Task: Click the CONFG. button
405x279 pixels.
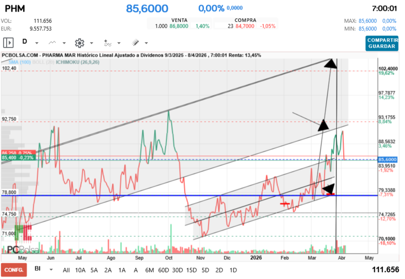Action: tap(14, 270)
